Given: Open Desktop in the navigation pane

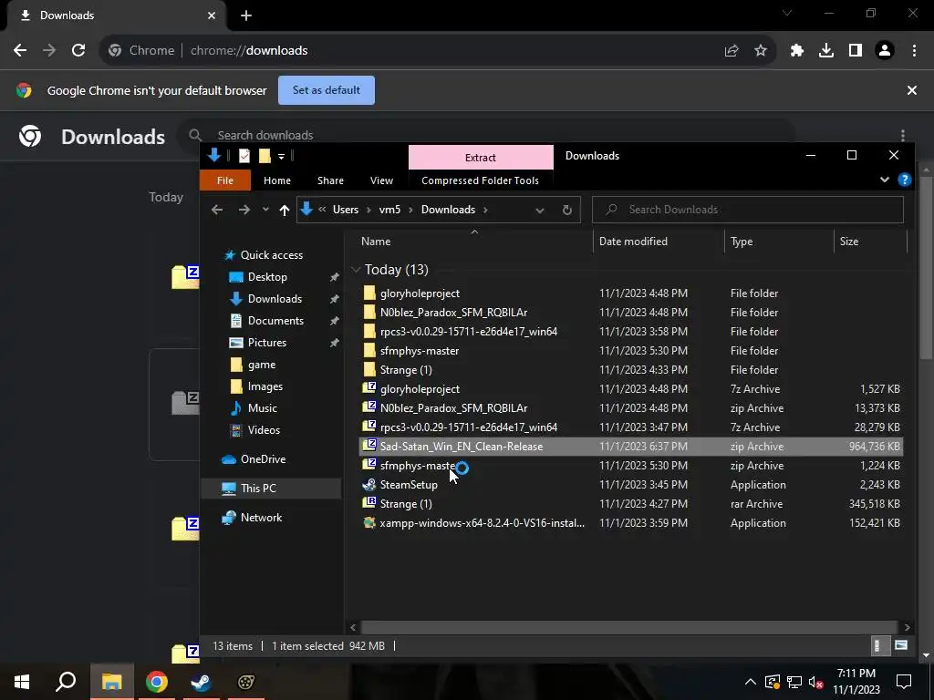Looking at the screenshot, I should coord(267,277).
